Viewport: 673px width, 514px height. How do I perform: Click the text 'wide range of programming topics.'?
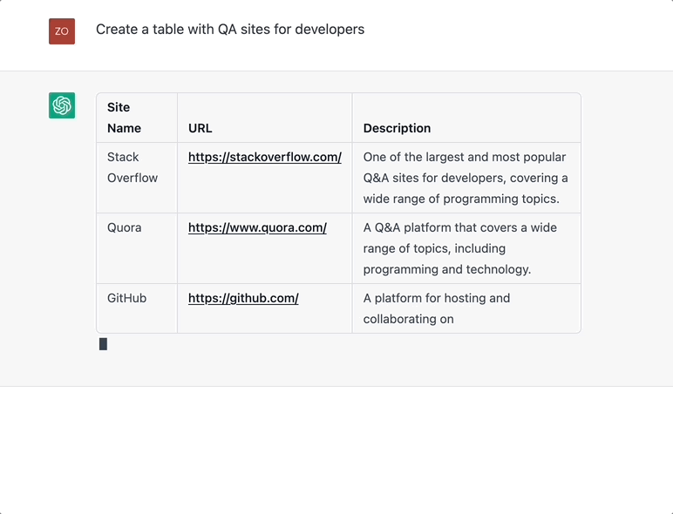461,200
